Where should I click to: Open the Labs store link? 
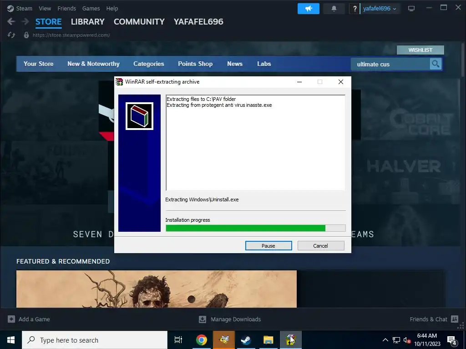264,64
